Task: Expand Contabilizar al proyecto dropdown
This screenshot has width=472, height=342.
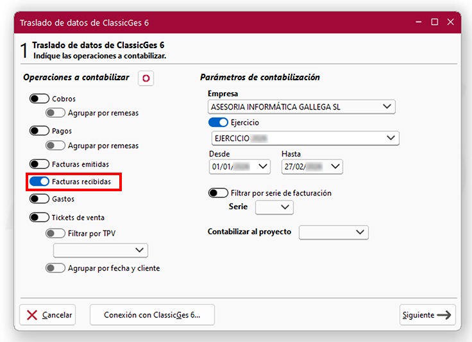Action: [333, 232]
